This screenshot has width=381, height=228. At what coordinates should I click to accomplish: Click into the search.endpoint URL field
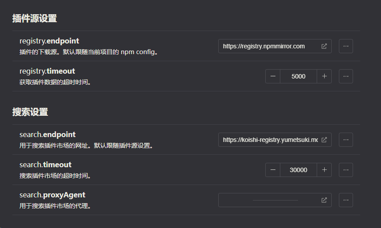tap(269, 140)
